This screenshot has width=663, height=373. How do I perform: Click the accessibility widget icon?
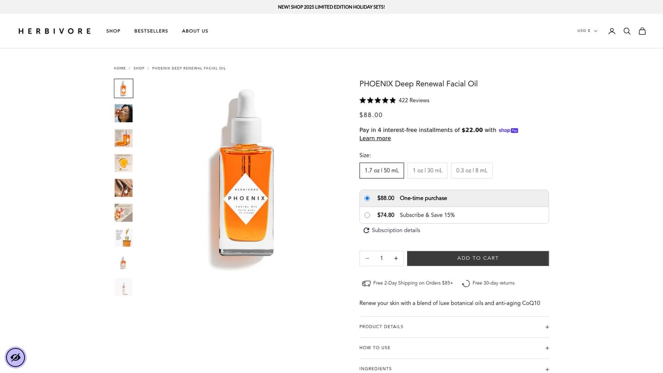(15, 357)
